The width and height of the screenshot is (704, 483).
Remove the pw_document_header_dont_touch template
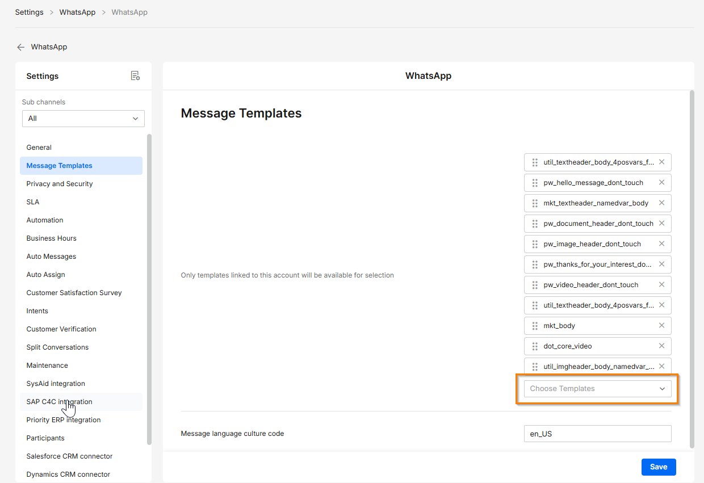pyautogui.click(x=661, y=224)
